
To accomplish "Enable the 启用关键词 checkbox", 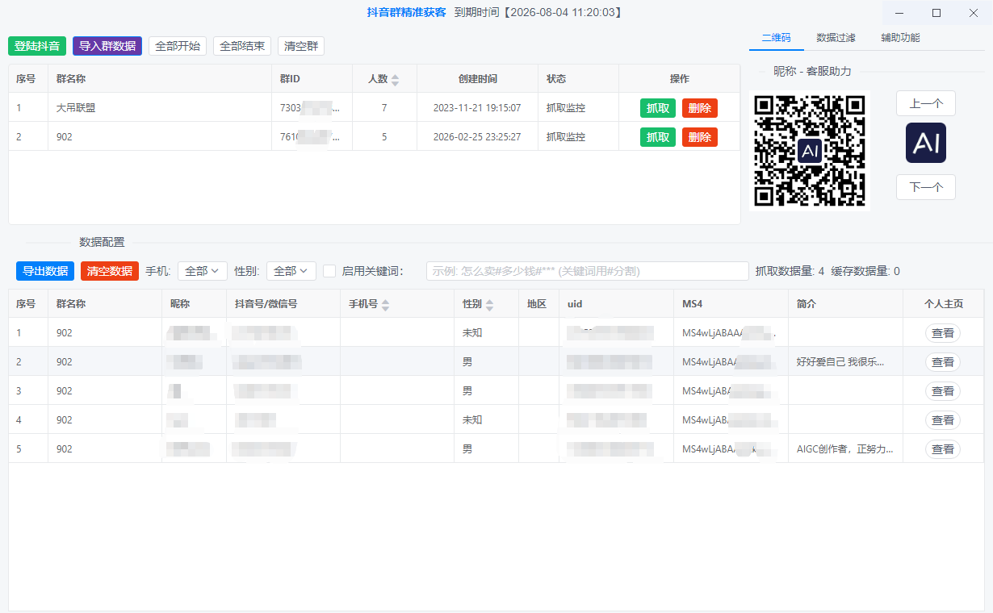I will pyautogui.click(x=329, y=271).
